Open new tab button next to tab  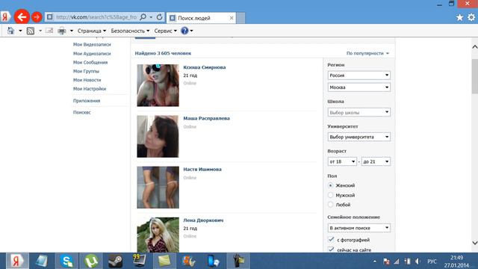pos(240,18)
